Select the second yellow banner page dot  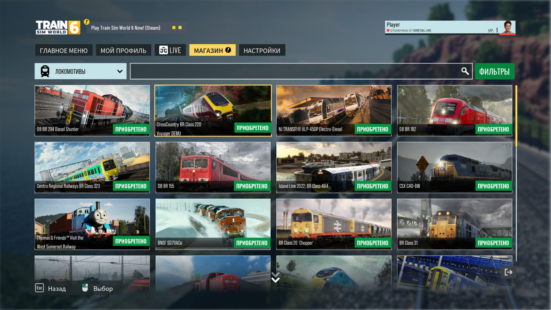tap(180, 28)
